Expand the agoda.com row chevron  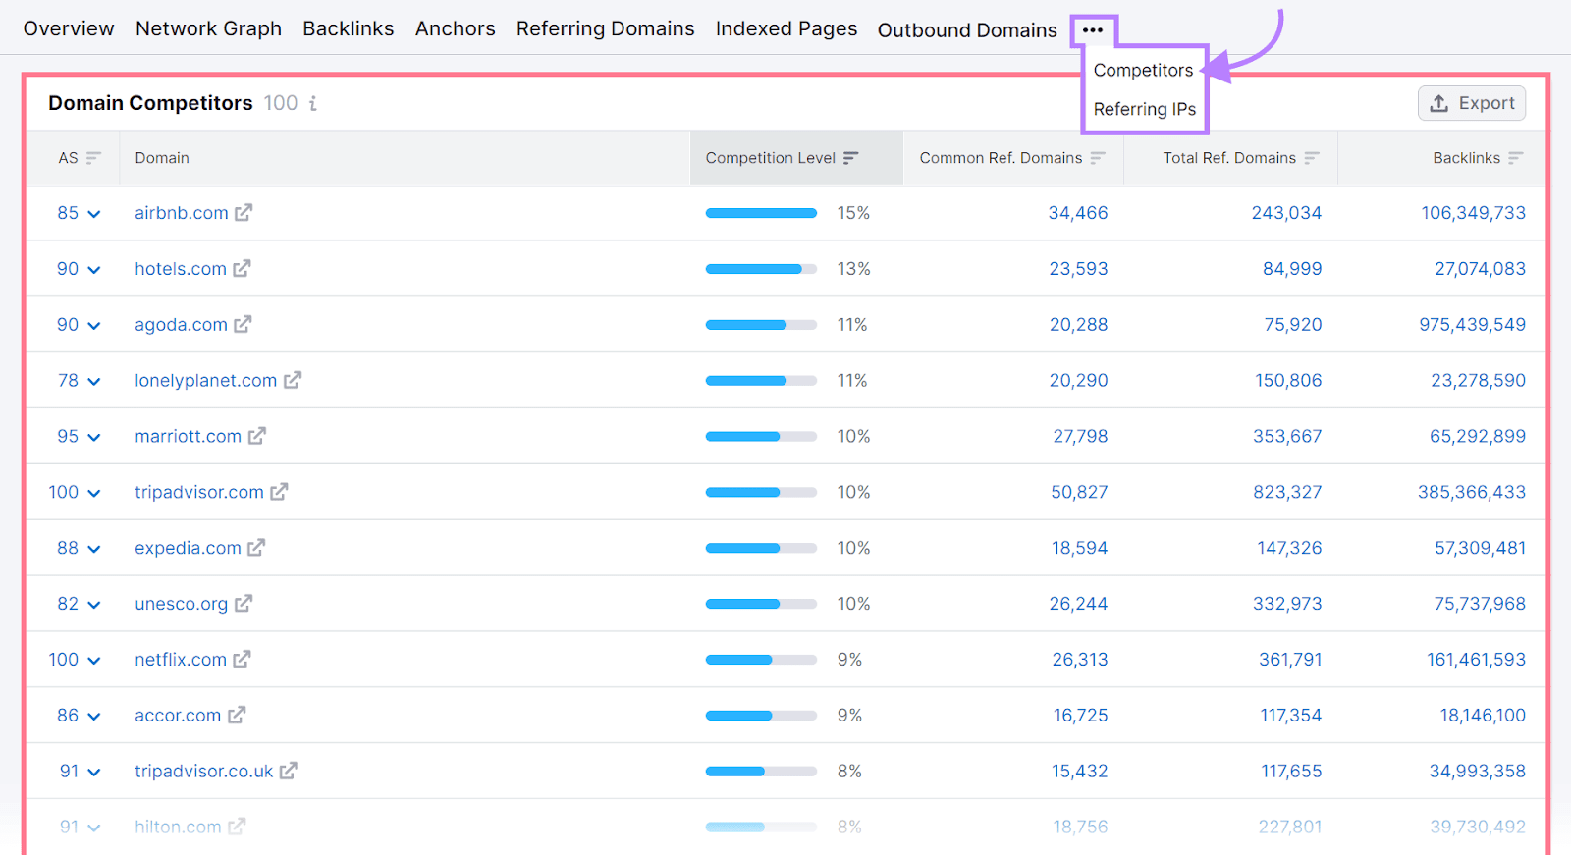(x=94, y=326)
